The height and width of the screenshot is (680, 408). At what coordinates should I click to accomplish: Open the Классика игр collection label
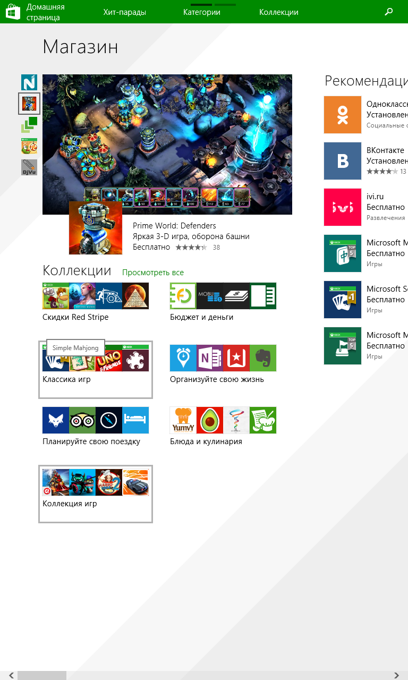click(66, 379)
